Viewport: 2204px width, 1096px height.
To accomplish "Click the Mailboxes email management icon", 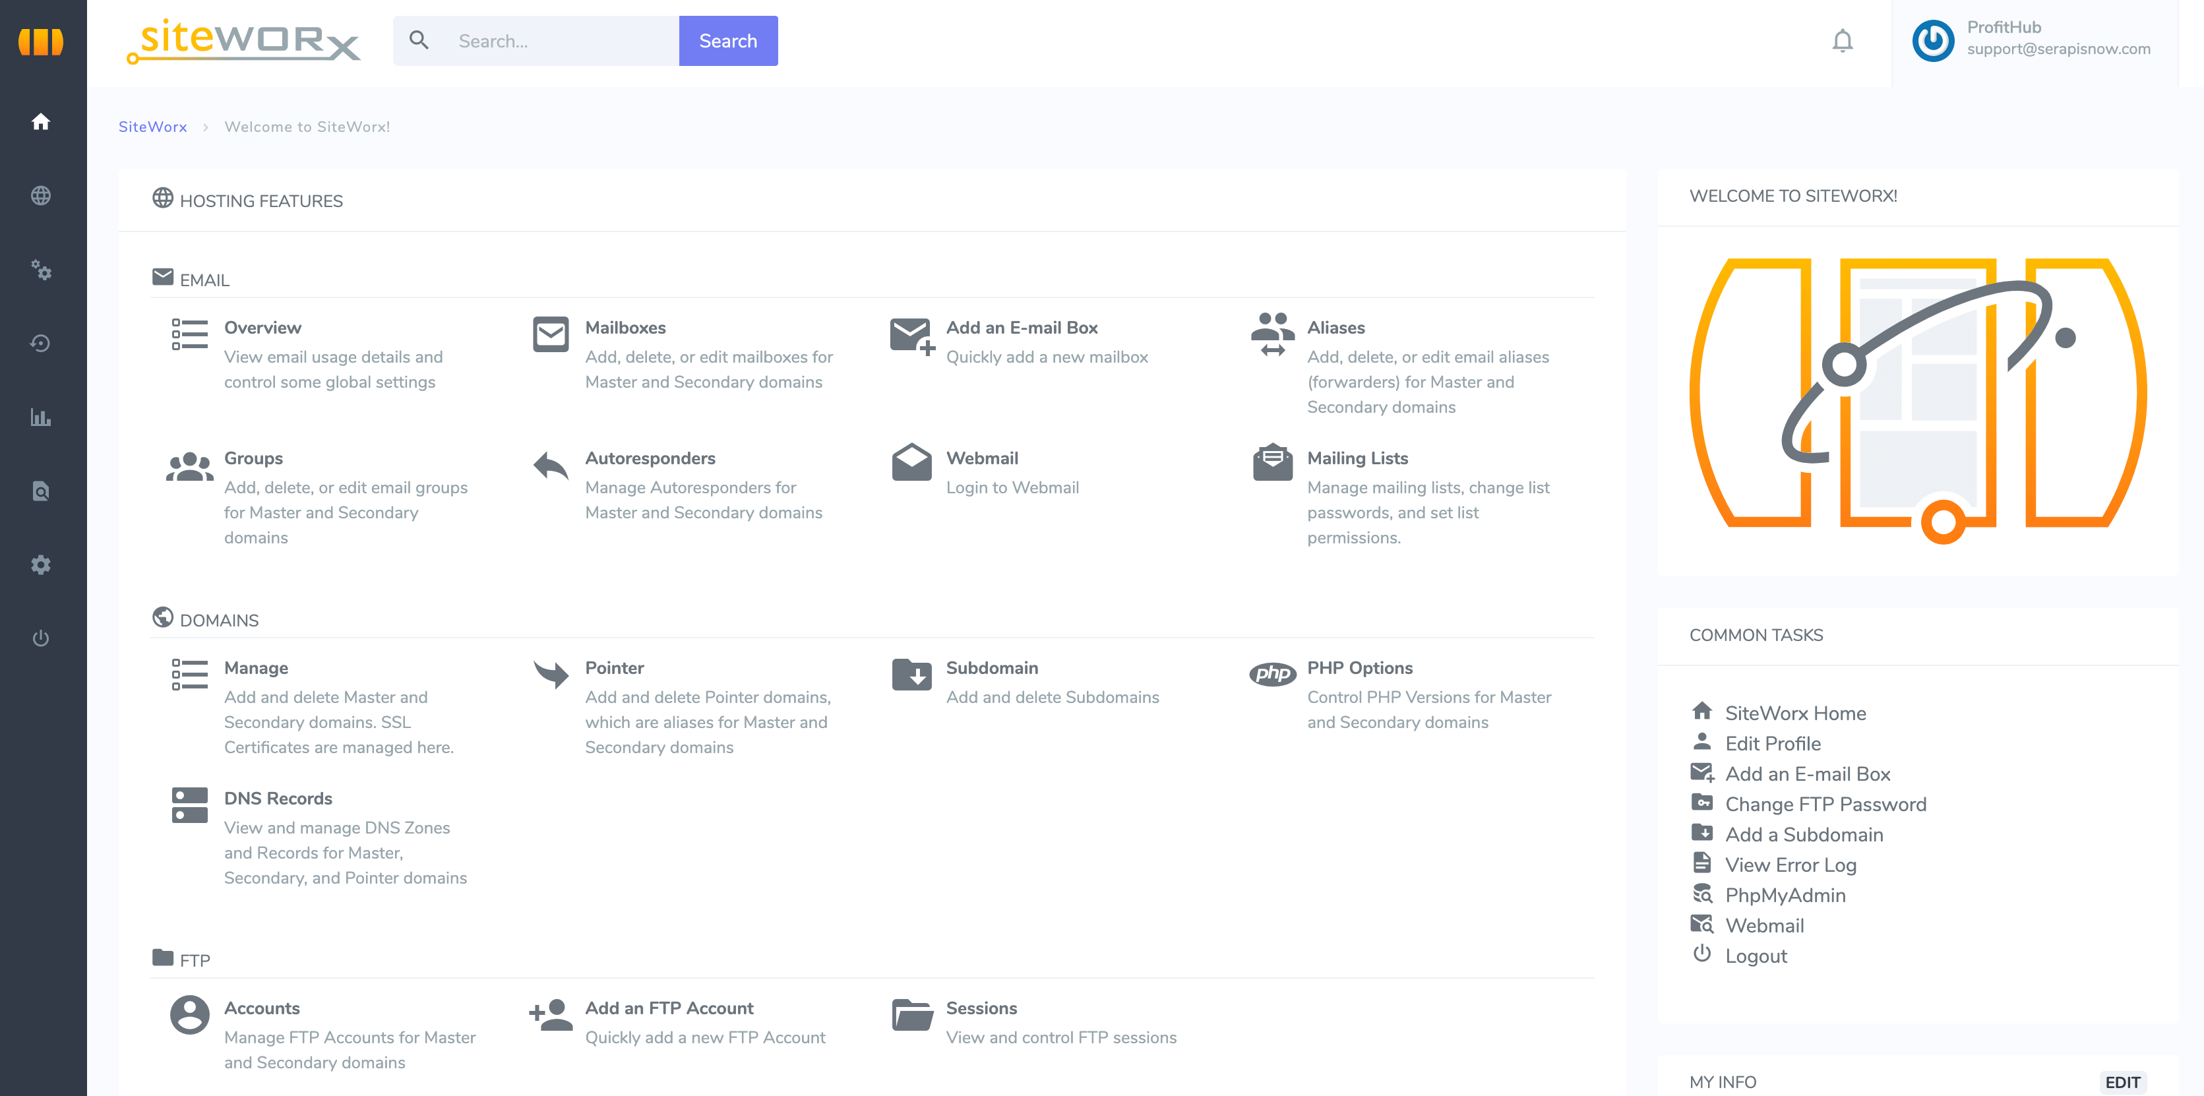I will point(551,336).
